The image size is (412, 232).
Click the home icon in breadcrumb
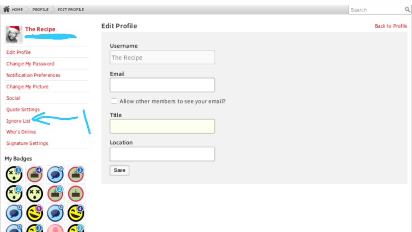coord(6,9)
